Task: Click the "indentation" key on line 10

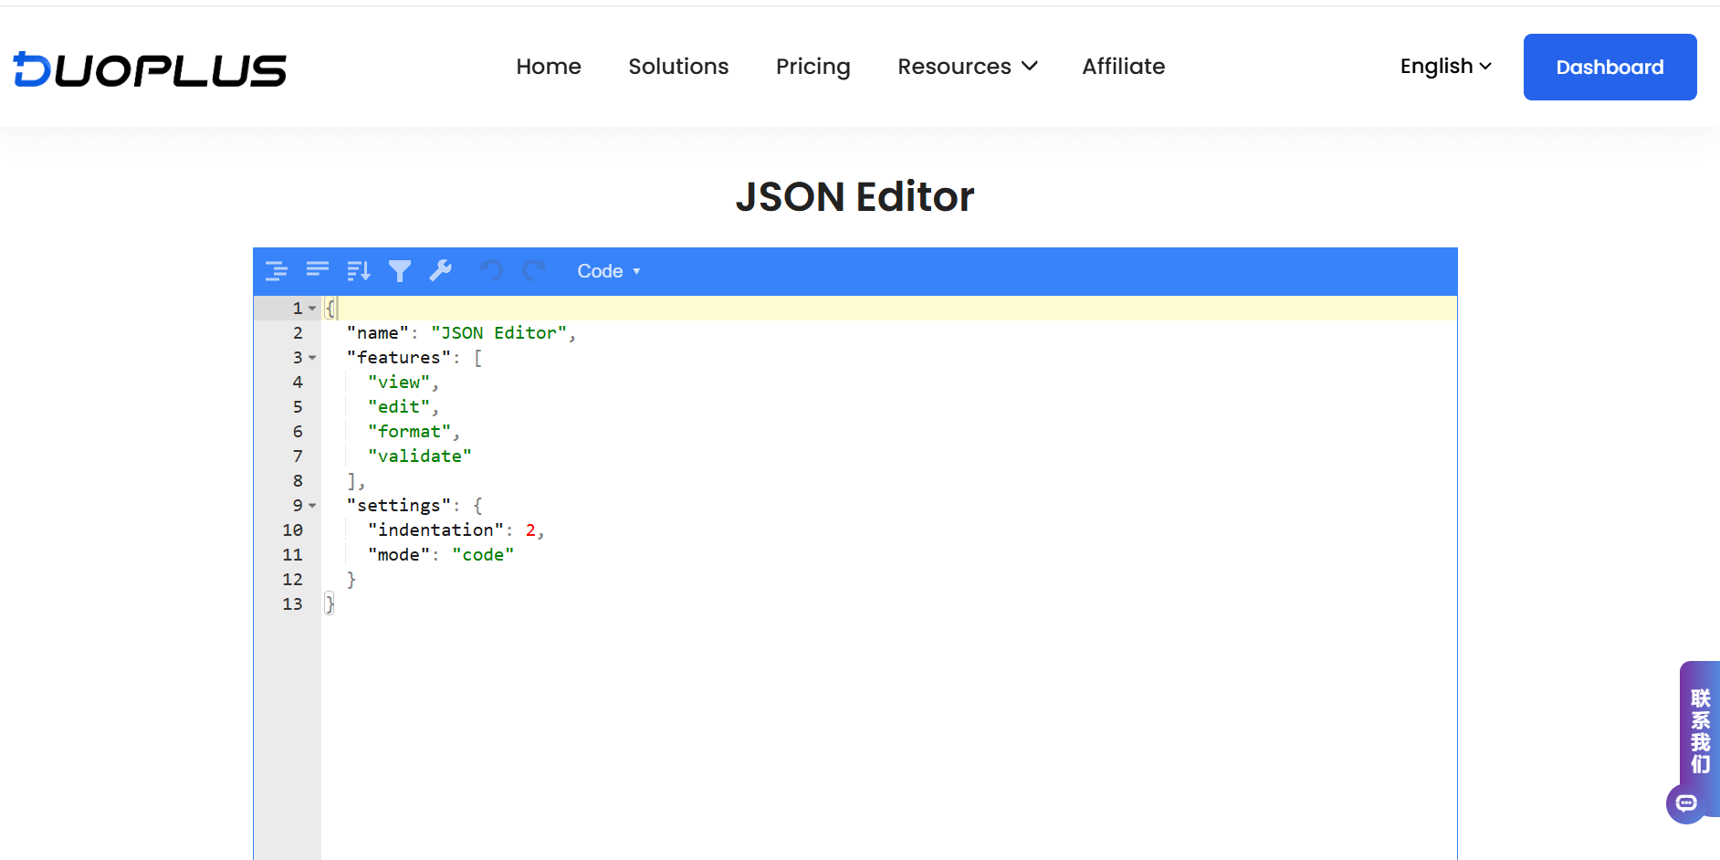Action: click(435, 530)
